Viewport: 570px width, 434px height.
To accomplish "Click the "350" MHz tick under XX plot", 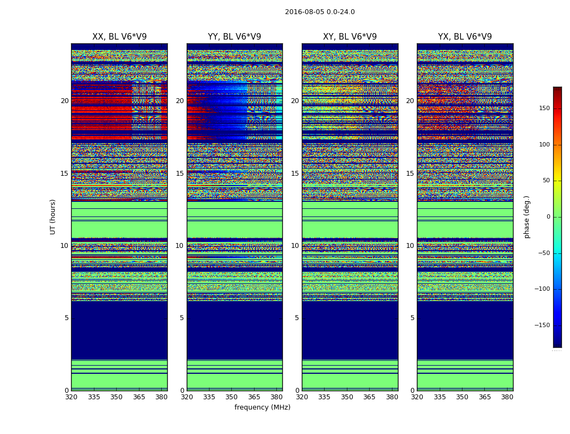I will click(116, 397).
